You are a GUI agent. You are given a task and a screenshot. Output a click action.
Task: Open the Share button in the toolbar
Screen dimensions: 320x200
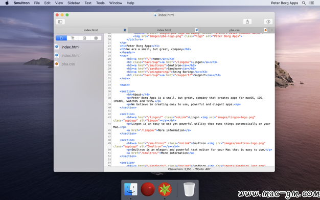pos(247,21)
